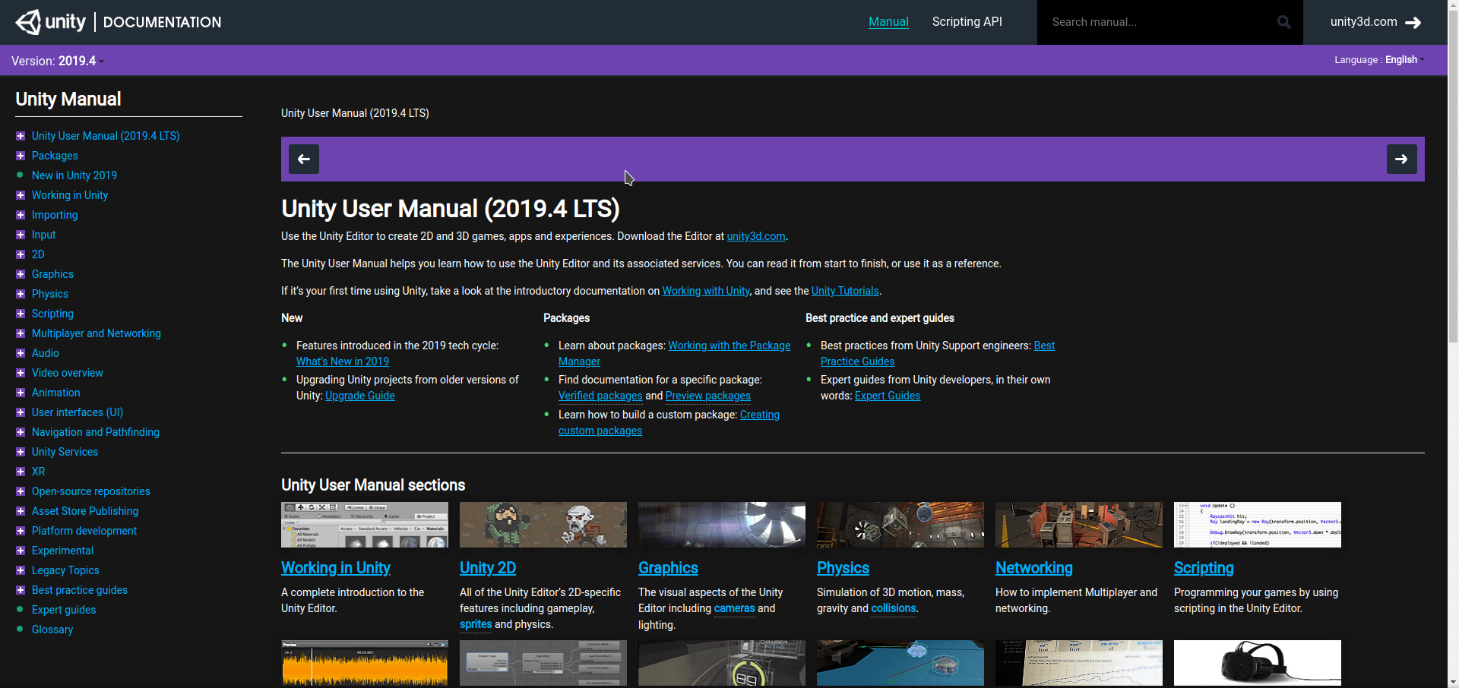
Task: Click the search magnifying glass icon
Action: 1283,22
